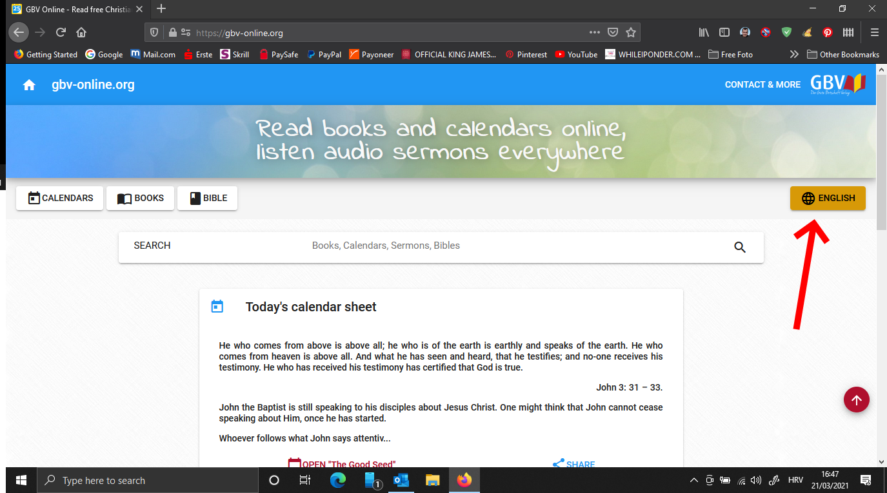Viewport: 887px width, 493px height.
Task: Reload the page with the refresh icon
Action: [61, 32]
